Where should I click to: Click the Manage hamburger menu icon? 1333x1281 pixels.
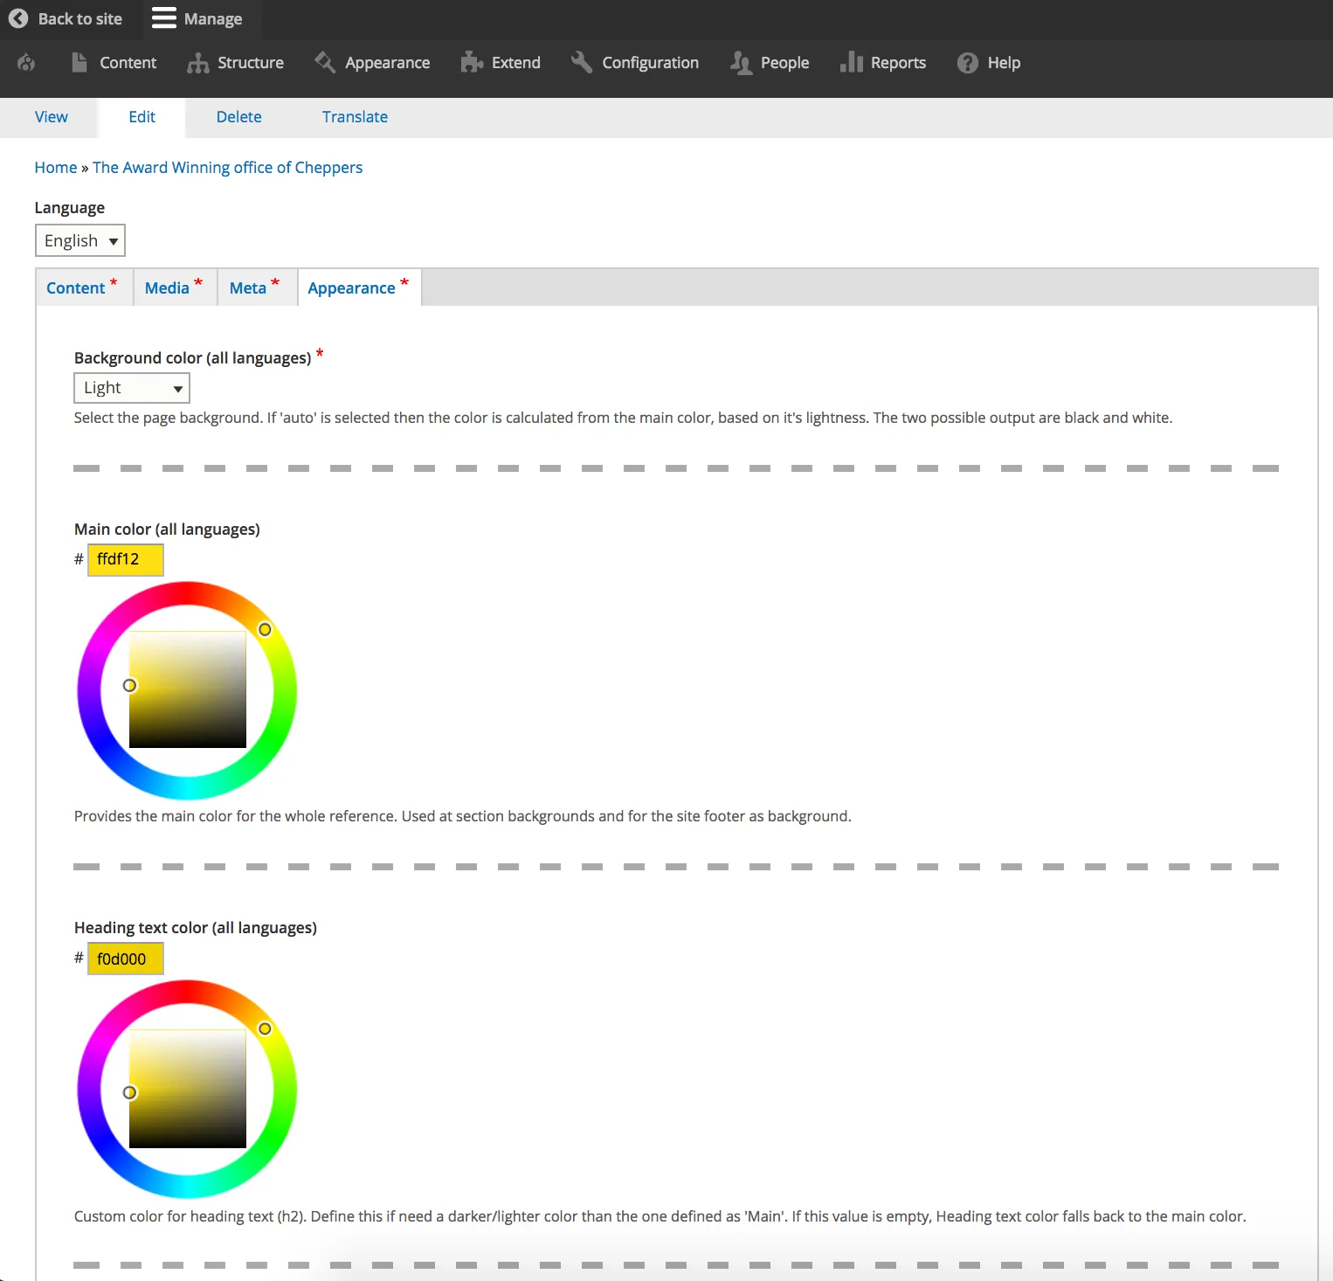pyautogui.click(x=163, y=18)
